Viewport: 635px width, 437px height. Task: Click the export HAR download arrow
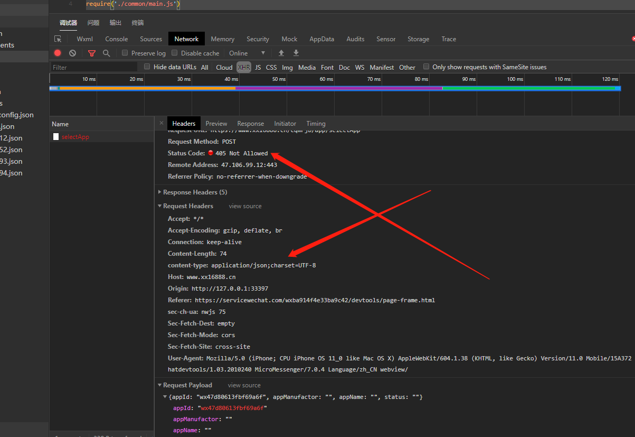point(296,53)
